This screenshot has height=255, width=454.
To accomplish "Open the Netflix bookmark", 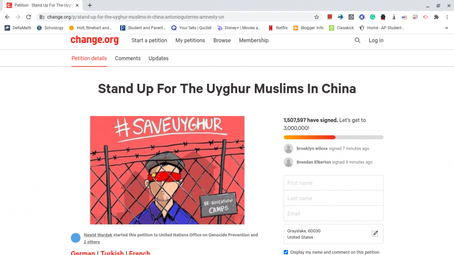I will click(278, 28).
